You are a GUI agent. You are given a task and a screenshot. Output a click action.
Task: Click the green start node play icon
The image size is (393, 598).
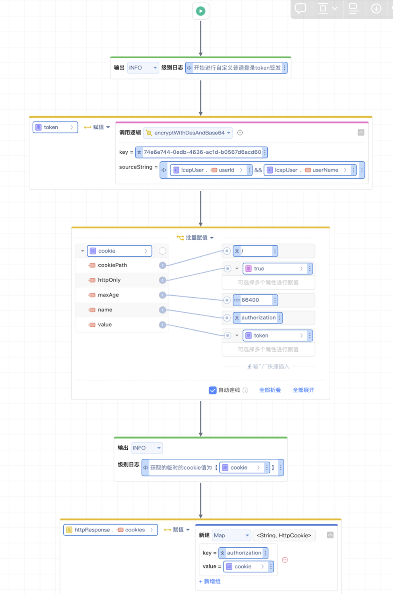(201, 11)
